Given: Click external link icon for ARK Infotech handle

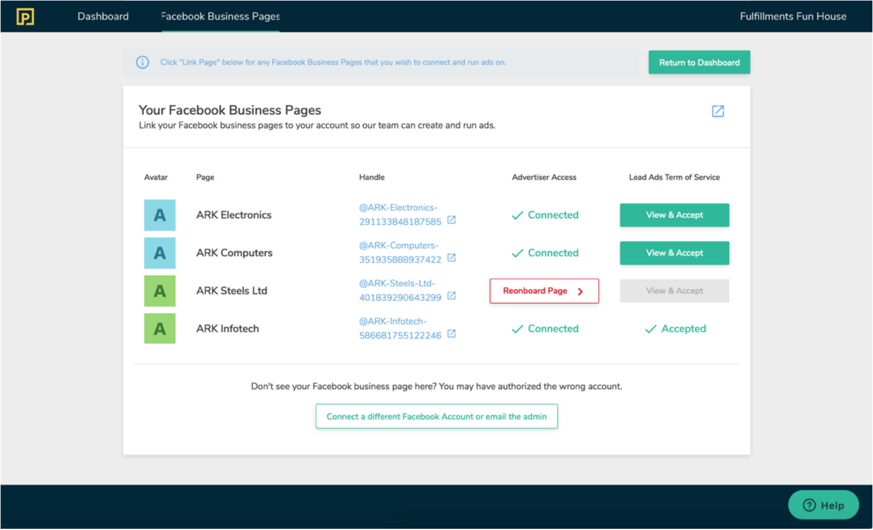Looking at the screenshot, I should coord(451,334).
